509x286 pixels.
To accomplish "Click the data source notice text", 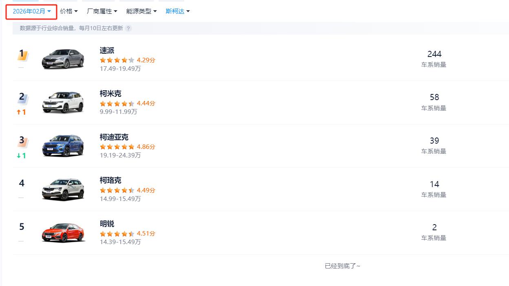I will coord(71,28).
